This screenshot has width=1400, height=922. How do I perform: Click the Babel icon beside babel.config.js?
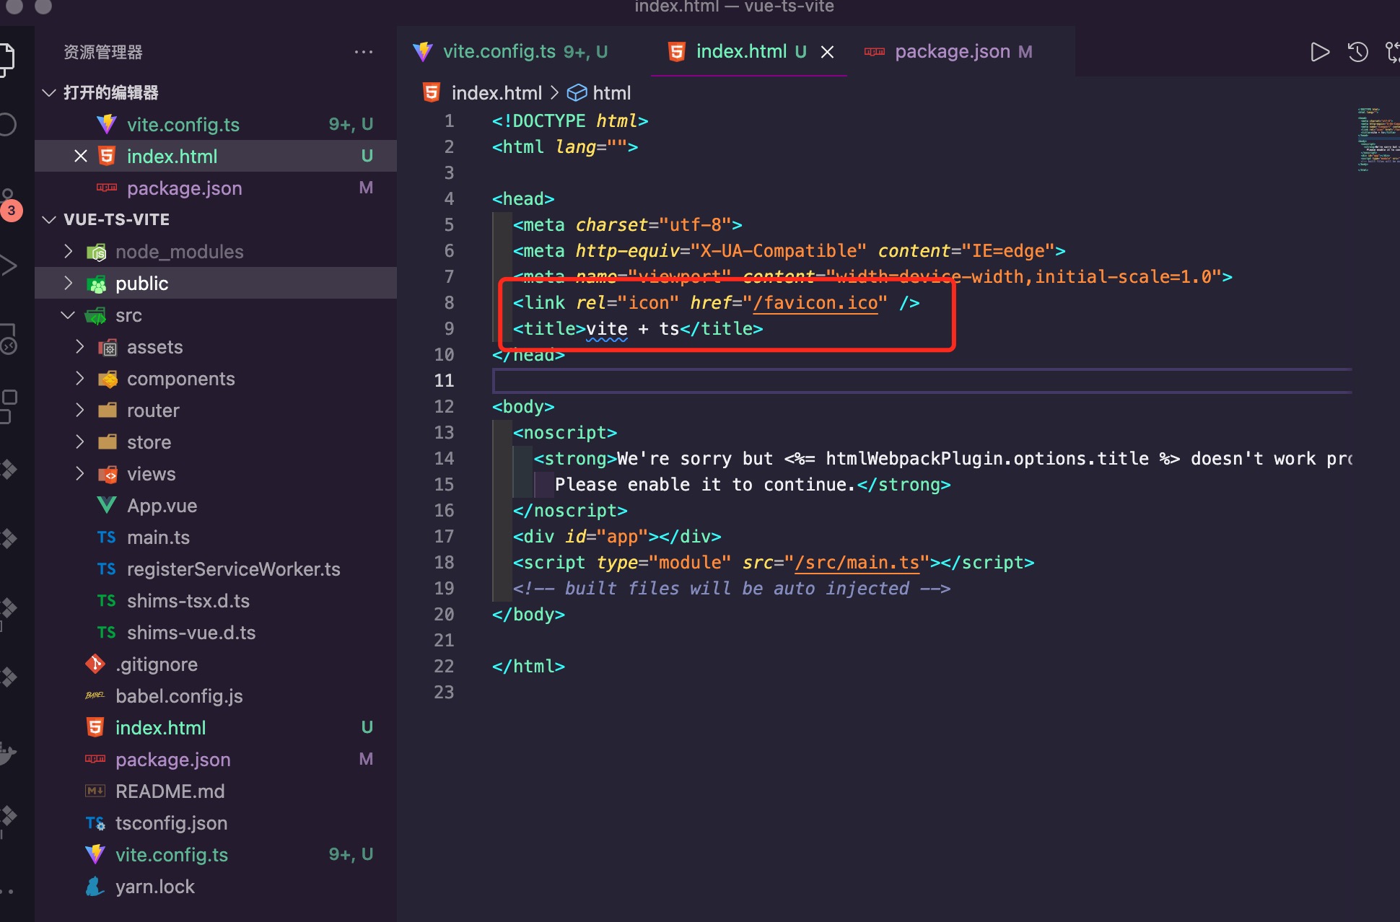pyautogui.click(x=95, y=695)
